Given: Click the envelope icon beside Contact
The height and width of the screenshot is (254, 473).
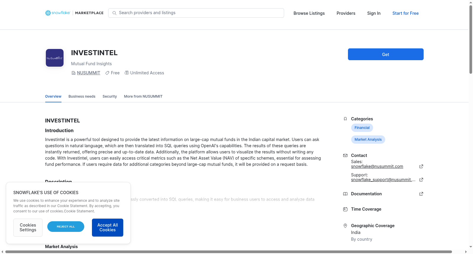Looking at the screenshot, I should [345, 155].
